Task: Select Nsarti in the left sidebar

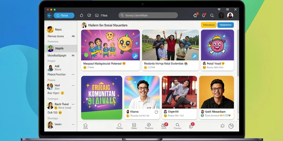Action: click(61, 48)
